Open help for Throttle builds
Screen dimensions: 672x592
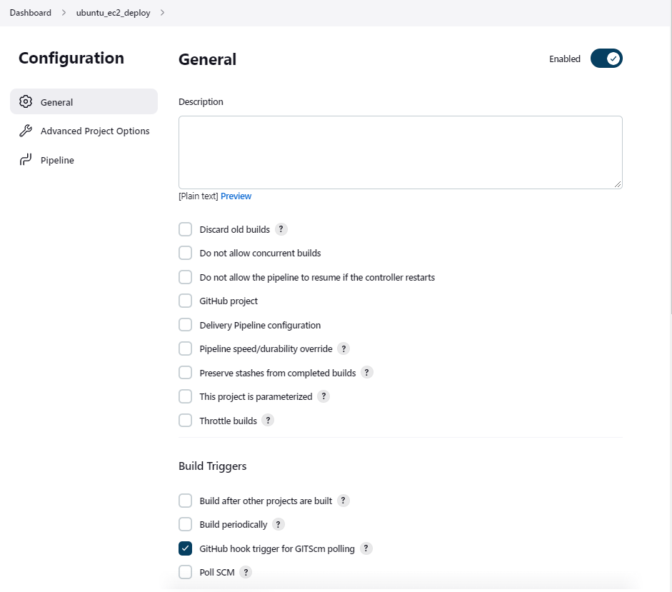[268, 420]
